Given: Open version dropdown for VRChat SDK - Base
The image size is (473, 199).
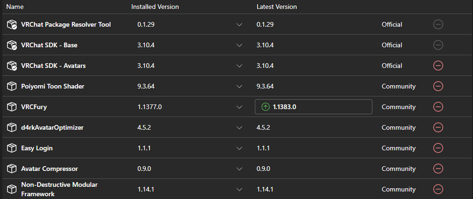Looking at the screenshot, I should click(239, 45).
